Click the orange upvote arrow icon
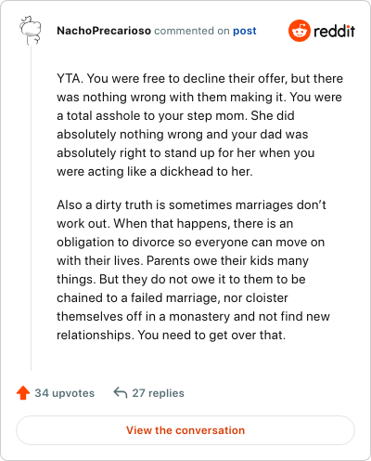371x461 pixels. [23, 393]
